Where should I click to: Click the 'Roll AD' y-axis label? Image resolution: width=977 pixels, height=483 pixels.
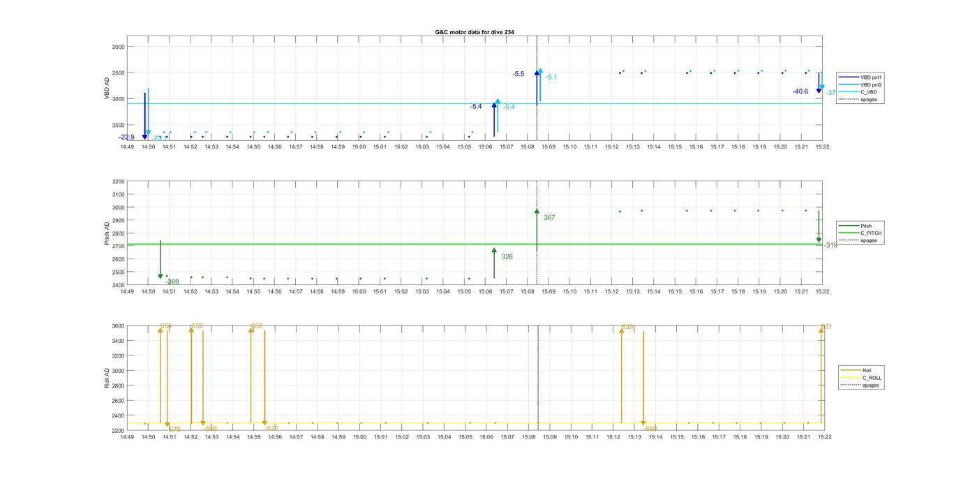tap(107, 378)
